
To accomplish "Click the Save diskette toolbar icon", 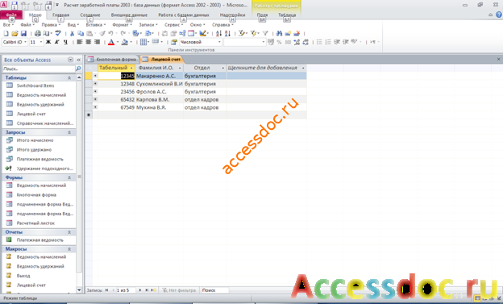I will [23, 33].
